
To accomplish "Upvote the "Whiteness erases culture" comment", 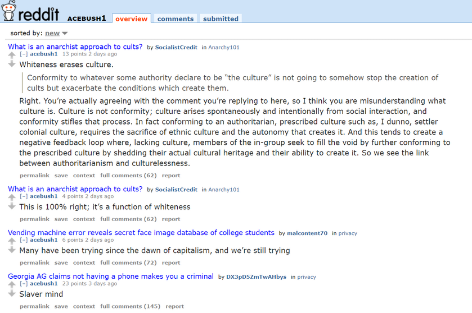I will pyautogui.click(x=12, y=55).
